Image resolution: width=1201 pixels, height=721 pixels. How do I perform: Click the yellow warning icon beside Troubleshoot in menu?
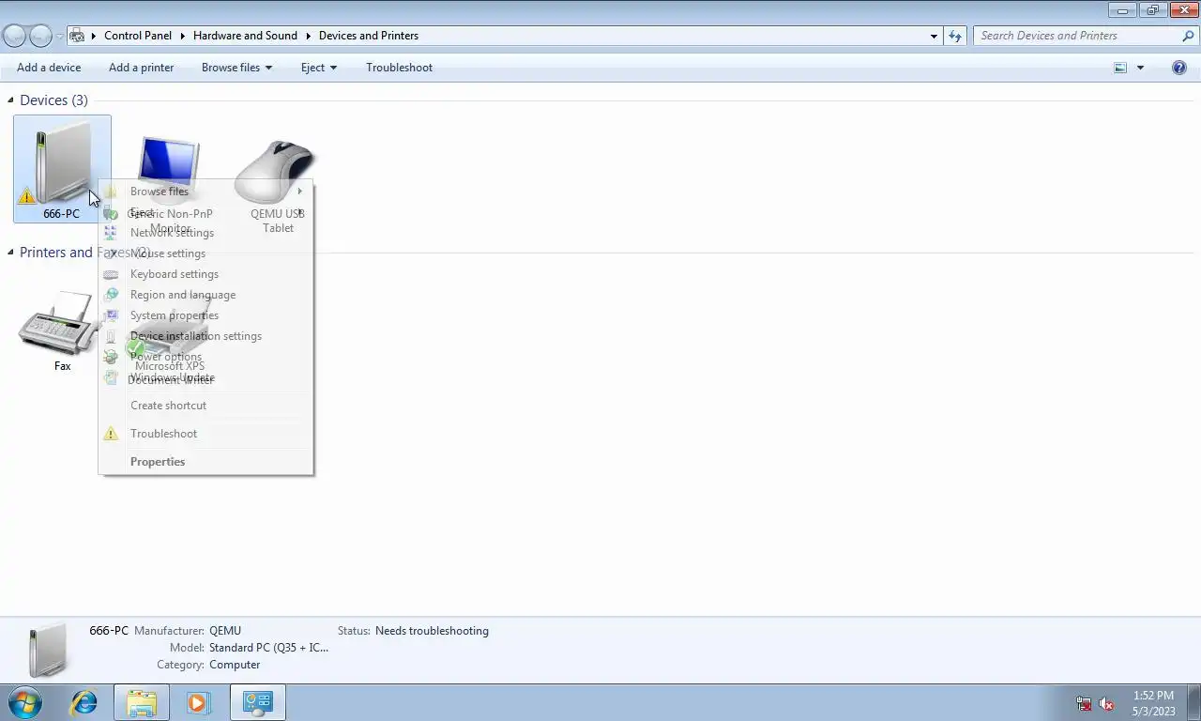[x=111, y=434]
